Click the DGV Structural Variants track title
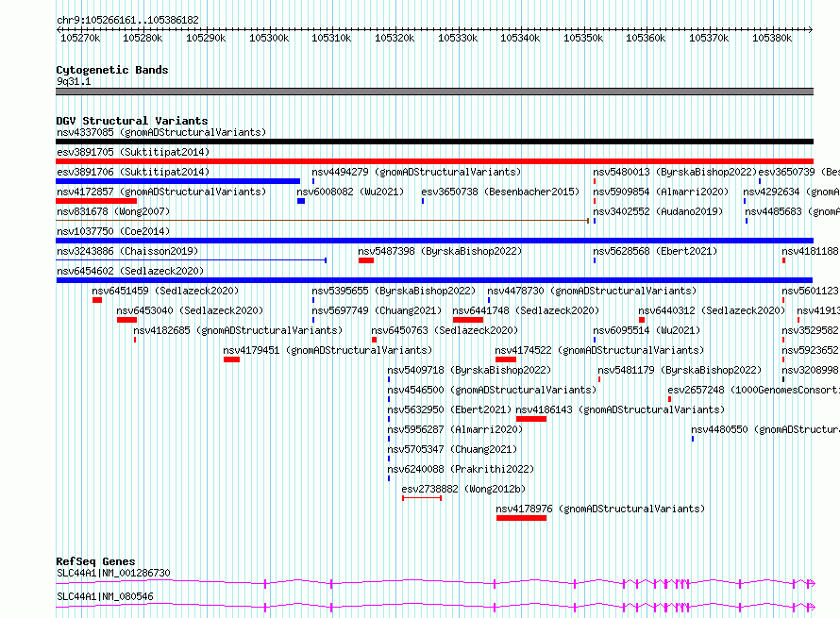 [x=132, y=121]
